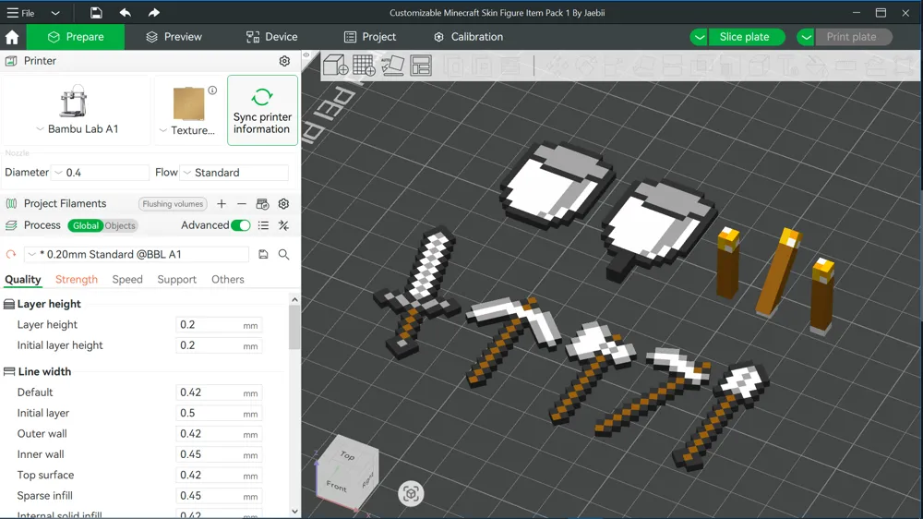Expand the File menu dropdown arrow
Screen dimensions: 923x519
(55, 13)
